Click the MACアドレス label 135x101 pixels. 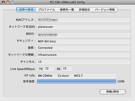26,20
